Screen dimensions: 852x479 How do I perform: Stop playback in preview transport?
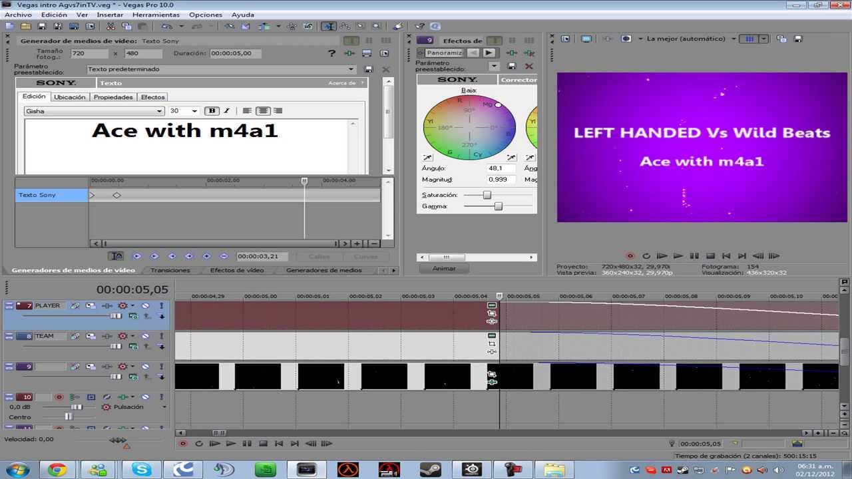pos(710,255)
